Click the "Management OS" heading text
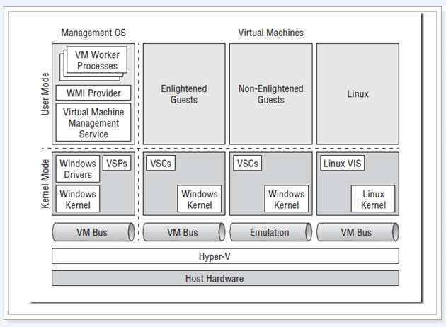Image resolution: width=446 pixels, height=327 pixels. click(x=93, y=33)
